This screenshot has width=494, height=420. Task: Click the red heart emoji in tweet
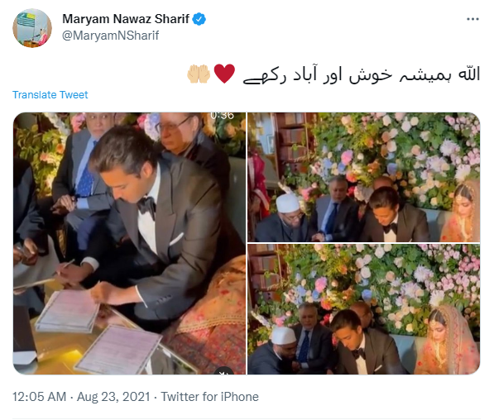coord(224,74)
